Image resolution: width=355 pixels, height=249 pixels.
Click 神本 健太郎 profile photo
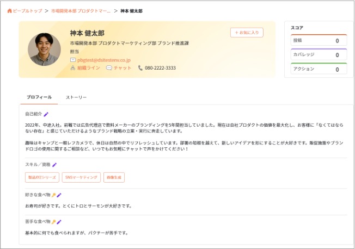(45, 49)
